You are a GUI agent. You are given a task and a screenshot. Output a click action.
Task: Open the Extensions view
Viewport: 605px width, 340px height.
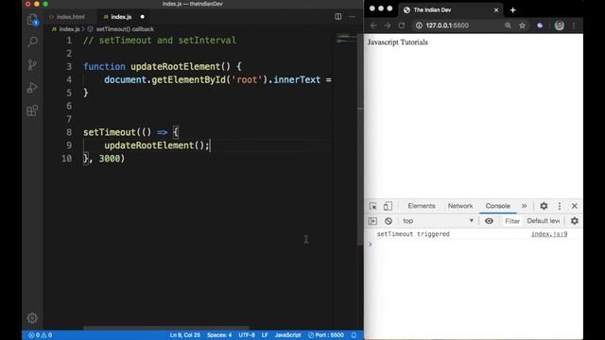pyautogui.click(x=32, y=110)
